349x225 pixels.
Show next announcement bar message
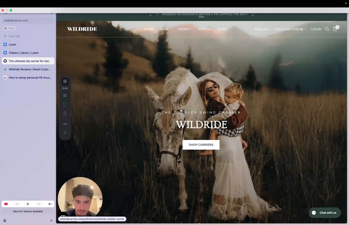252,15
